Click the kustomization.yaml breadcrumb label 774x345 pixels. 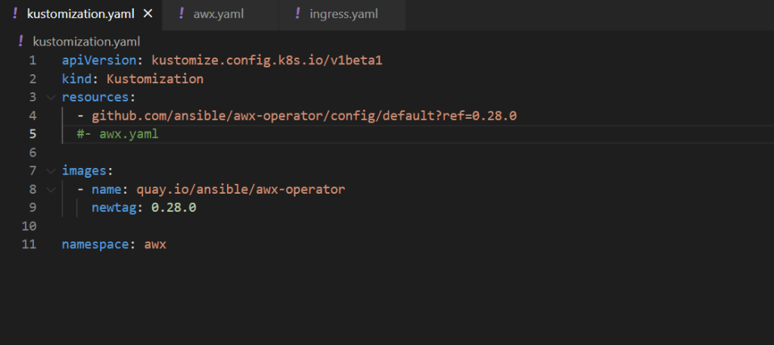(x=86, y=42)
